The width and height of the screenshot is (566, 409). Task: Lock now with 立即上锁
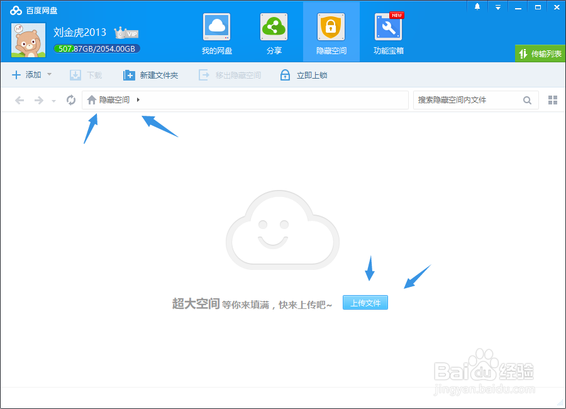click(x=304, y=75)
